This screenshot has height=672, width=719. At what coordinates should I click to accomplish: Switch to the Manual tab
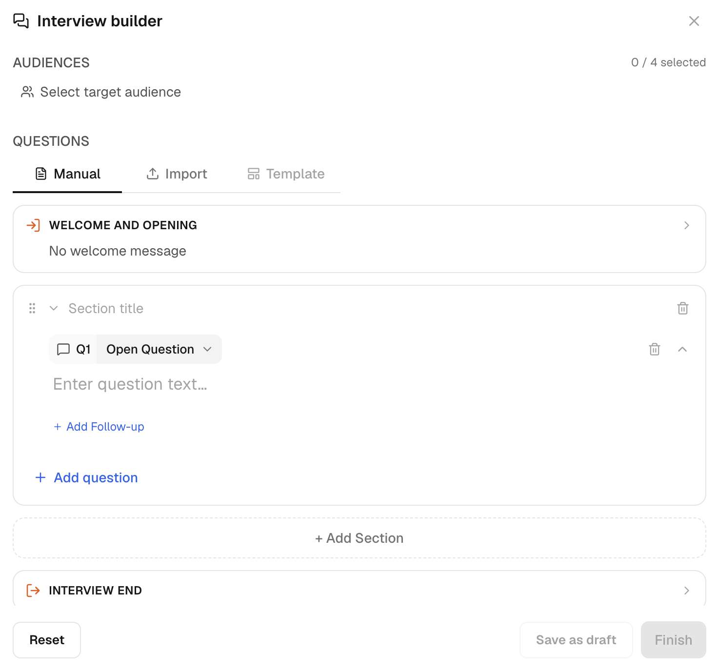tap(67, 174)
